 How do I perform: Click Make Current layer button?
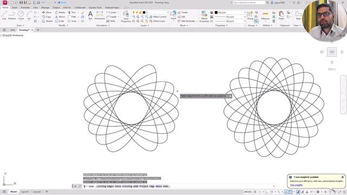pyautogui.click(x=158, y=17)
